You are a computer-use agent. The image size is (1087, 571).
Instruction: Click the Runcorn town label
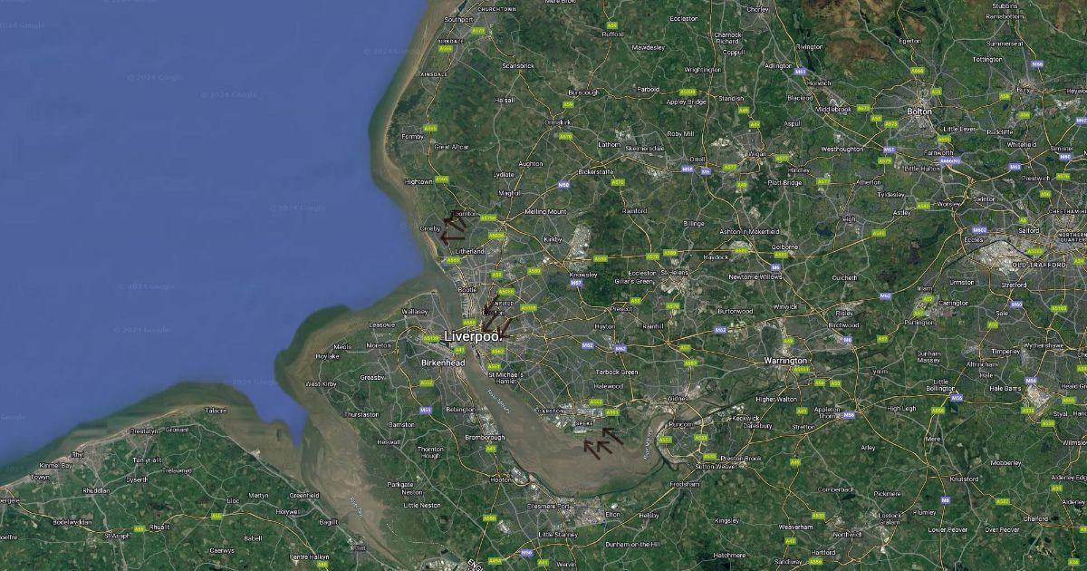(x=680, y=423)
